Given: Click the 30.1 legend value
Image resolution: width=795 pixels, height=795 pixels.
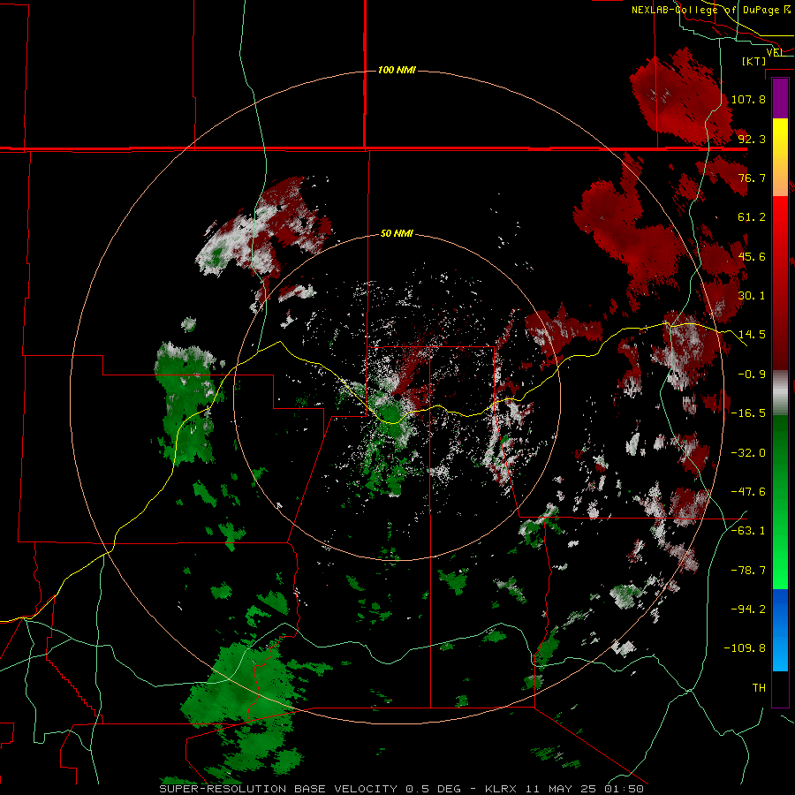Looking at the screenshot, I should pos(752,296).
